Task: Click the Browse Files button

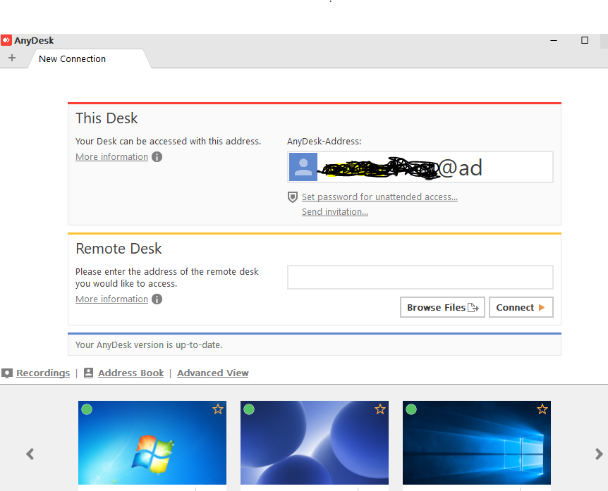Action: coord(442,307)
